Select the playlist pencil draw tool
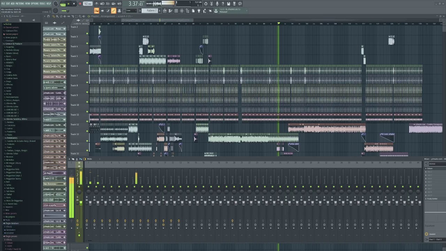This screenshot has width=446, height=251. click(x=54, y=16)
